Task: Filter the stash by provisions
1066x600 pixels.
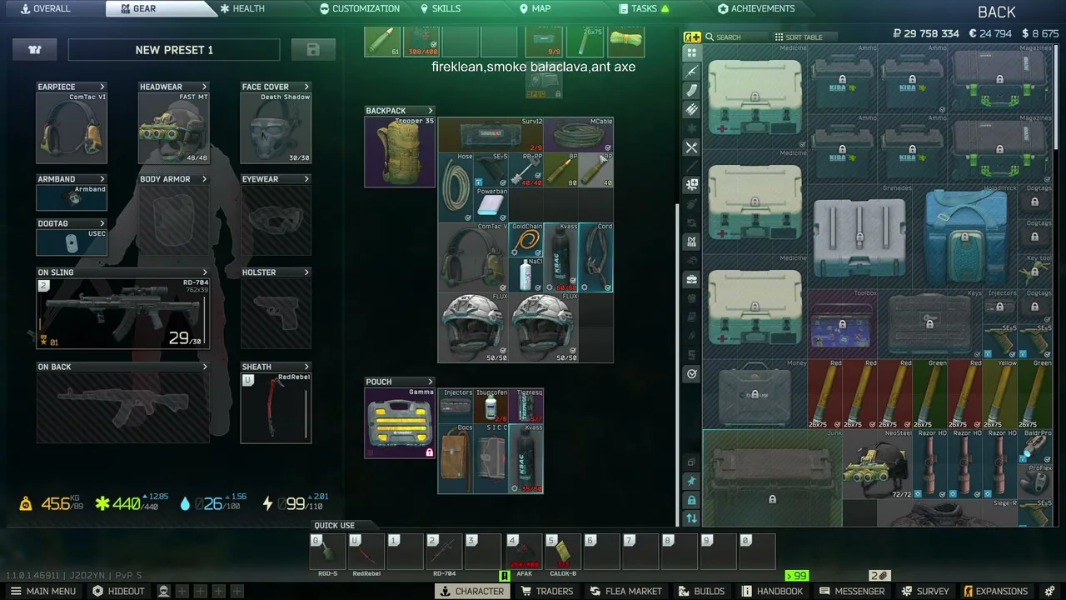Action: click(x=691, y=147)
